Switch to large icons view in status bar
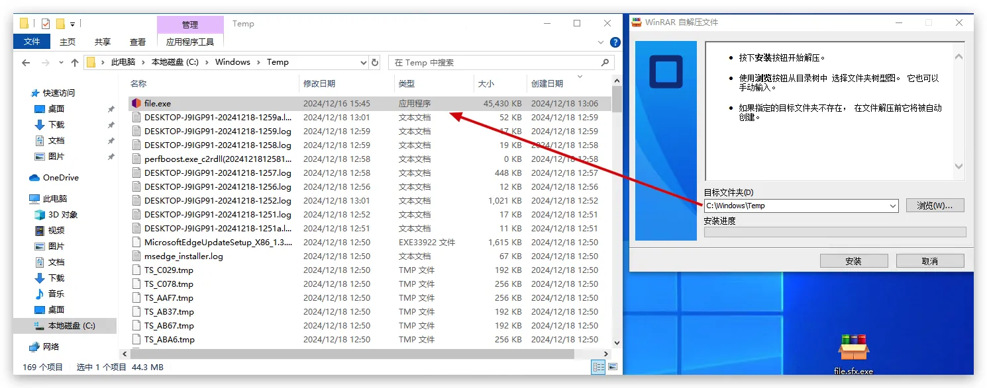987x388 pixels. pos(612,367)
